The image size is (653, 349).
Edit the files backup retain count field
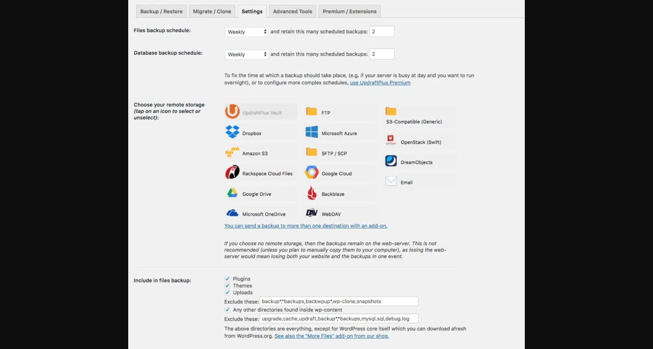[382, 31]
